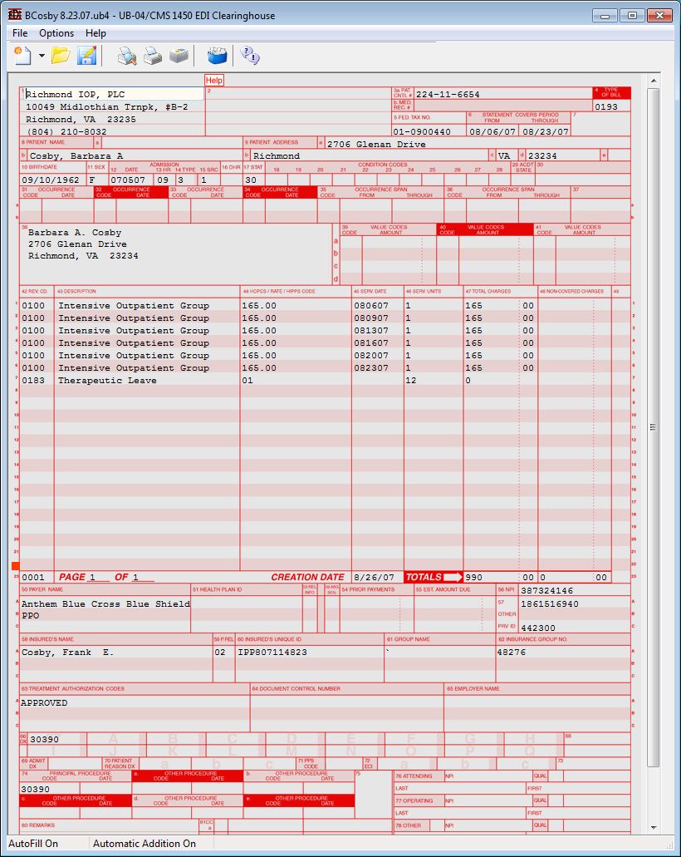Select the Help menu item

coord(95,33)
